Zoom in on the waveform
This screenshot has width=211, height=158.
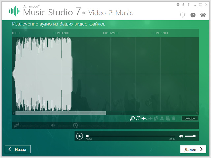point(132,118)
